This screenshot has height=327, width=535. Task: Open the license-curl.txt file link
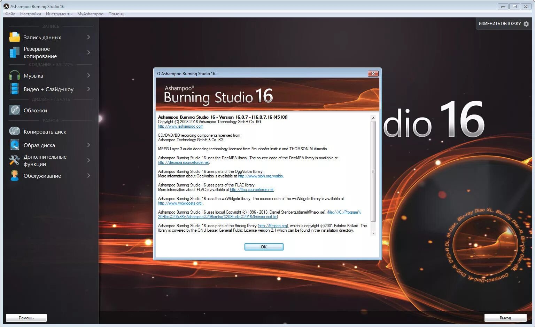point(259,214)
